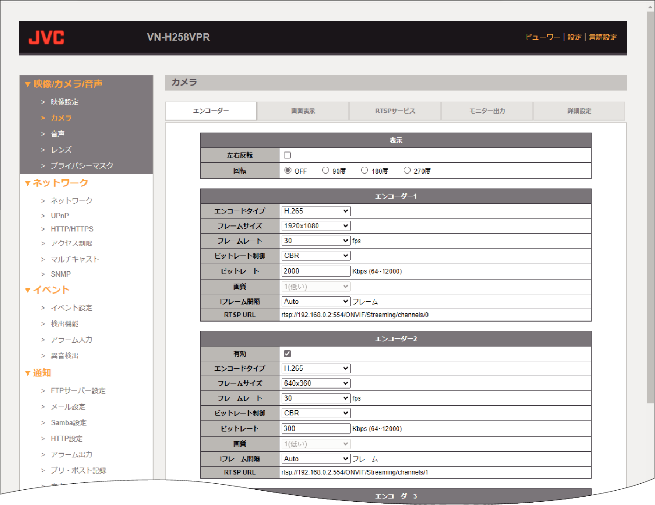
Task: Select rotation 180度 radio button
Action: [x=365, y=170]
